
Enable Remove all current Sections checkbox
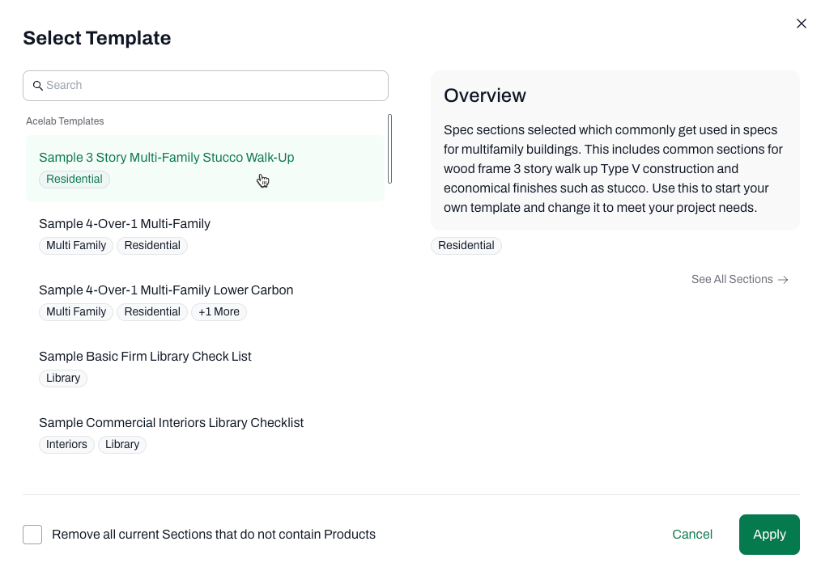32,535
